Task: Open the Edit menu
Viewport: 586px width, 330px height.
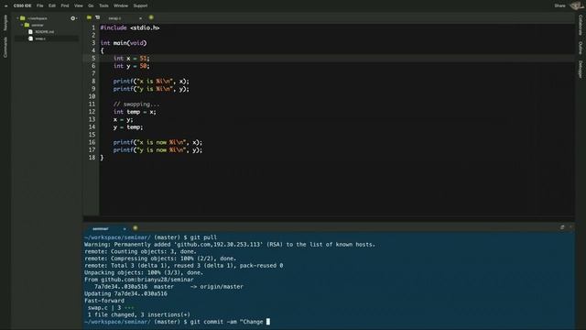Action: pyautogui.click(x=52, y=5)
